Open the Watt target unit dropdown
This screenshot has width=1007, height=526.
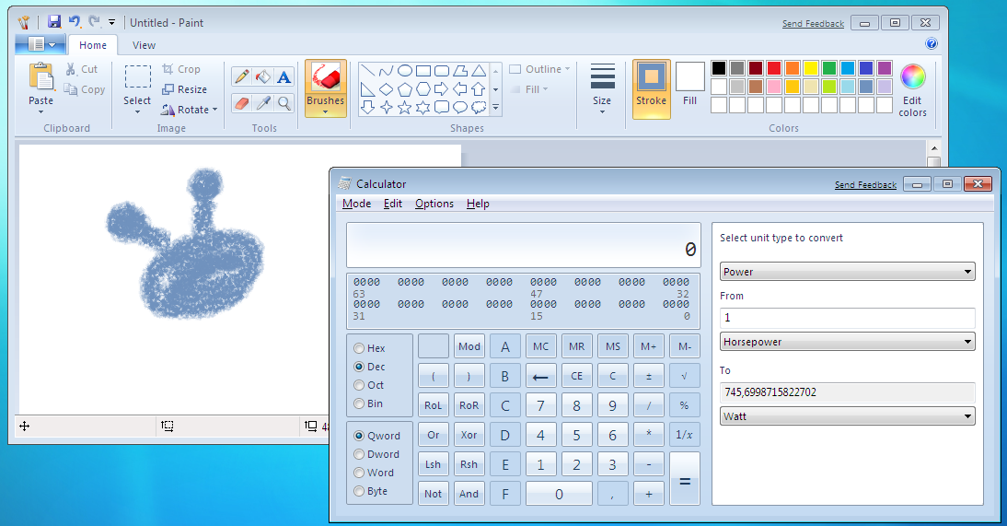[x=847, y=416]
